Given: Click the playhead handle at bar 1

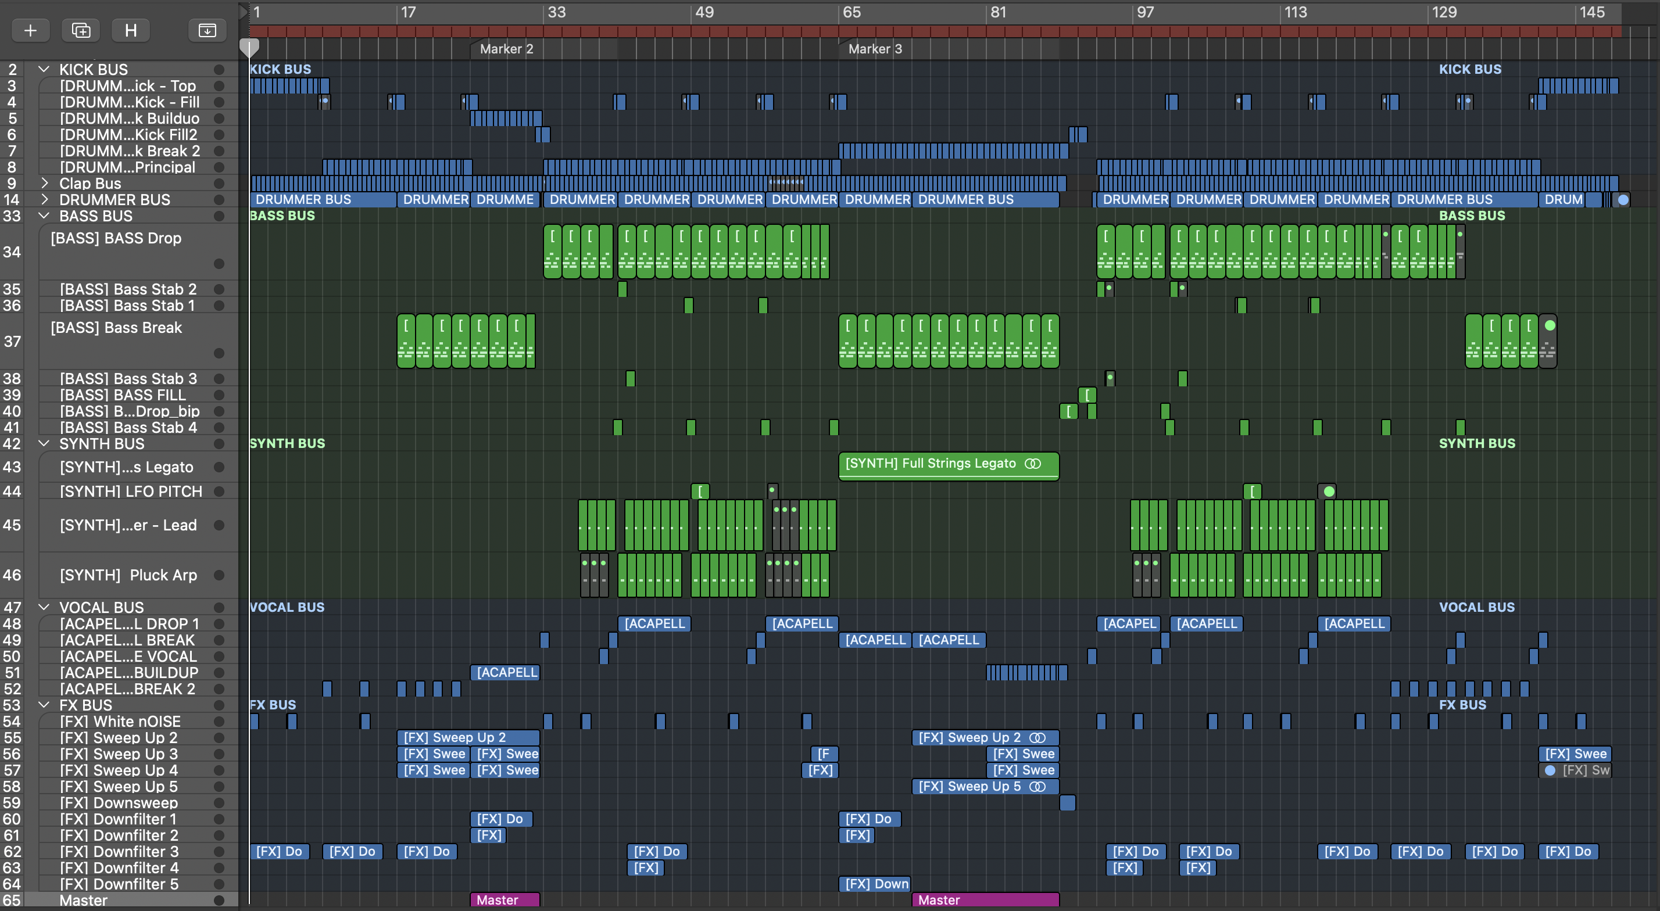Looking at the screenshot, I should coord(249,47).
